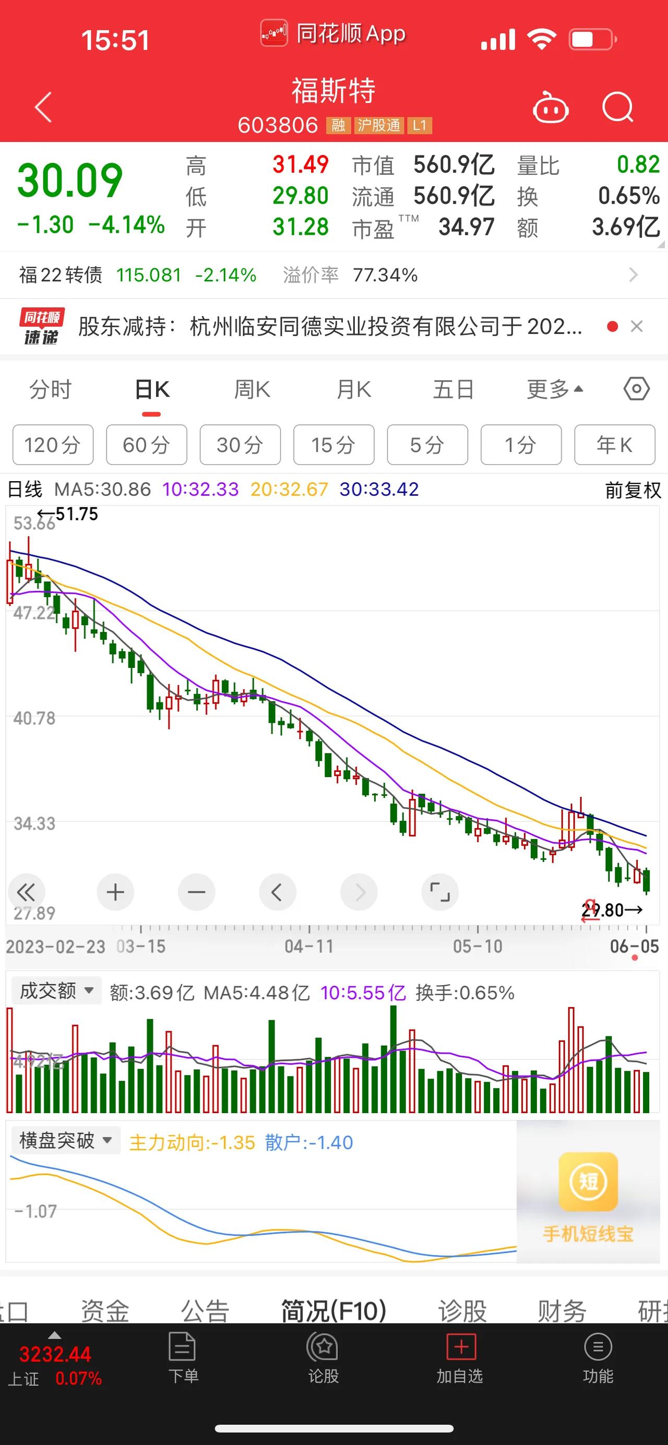Tap the double-left arrow chart control
The image size is (668, 1445).
[27, 892]
